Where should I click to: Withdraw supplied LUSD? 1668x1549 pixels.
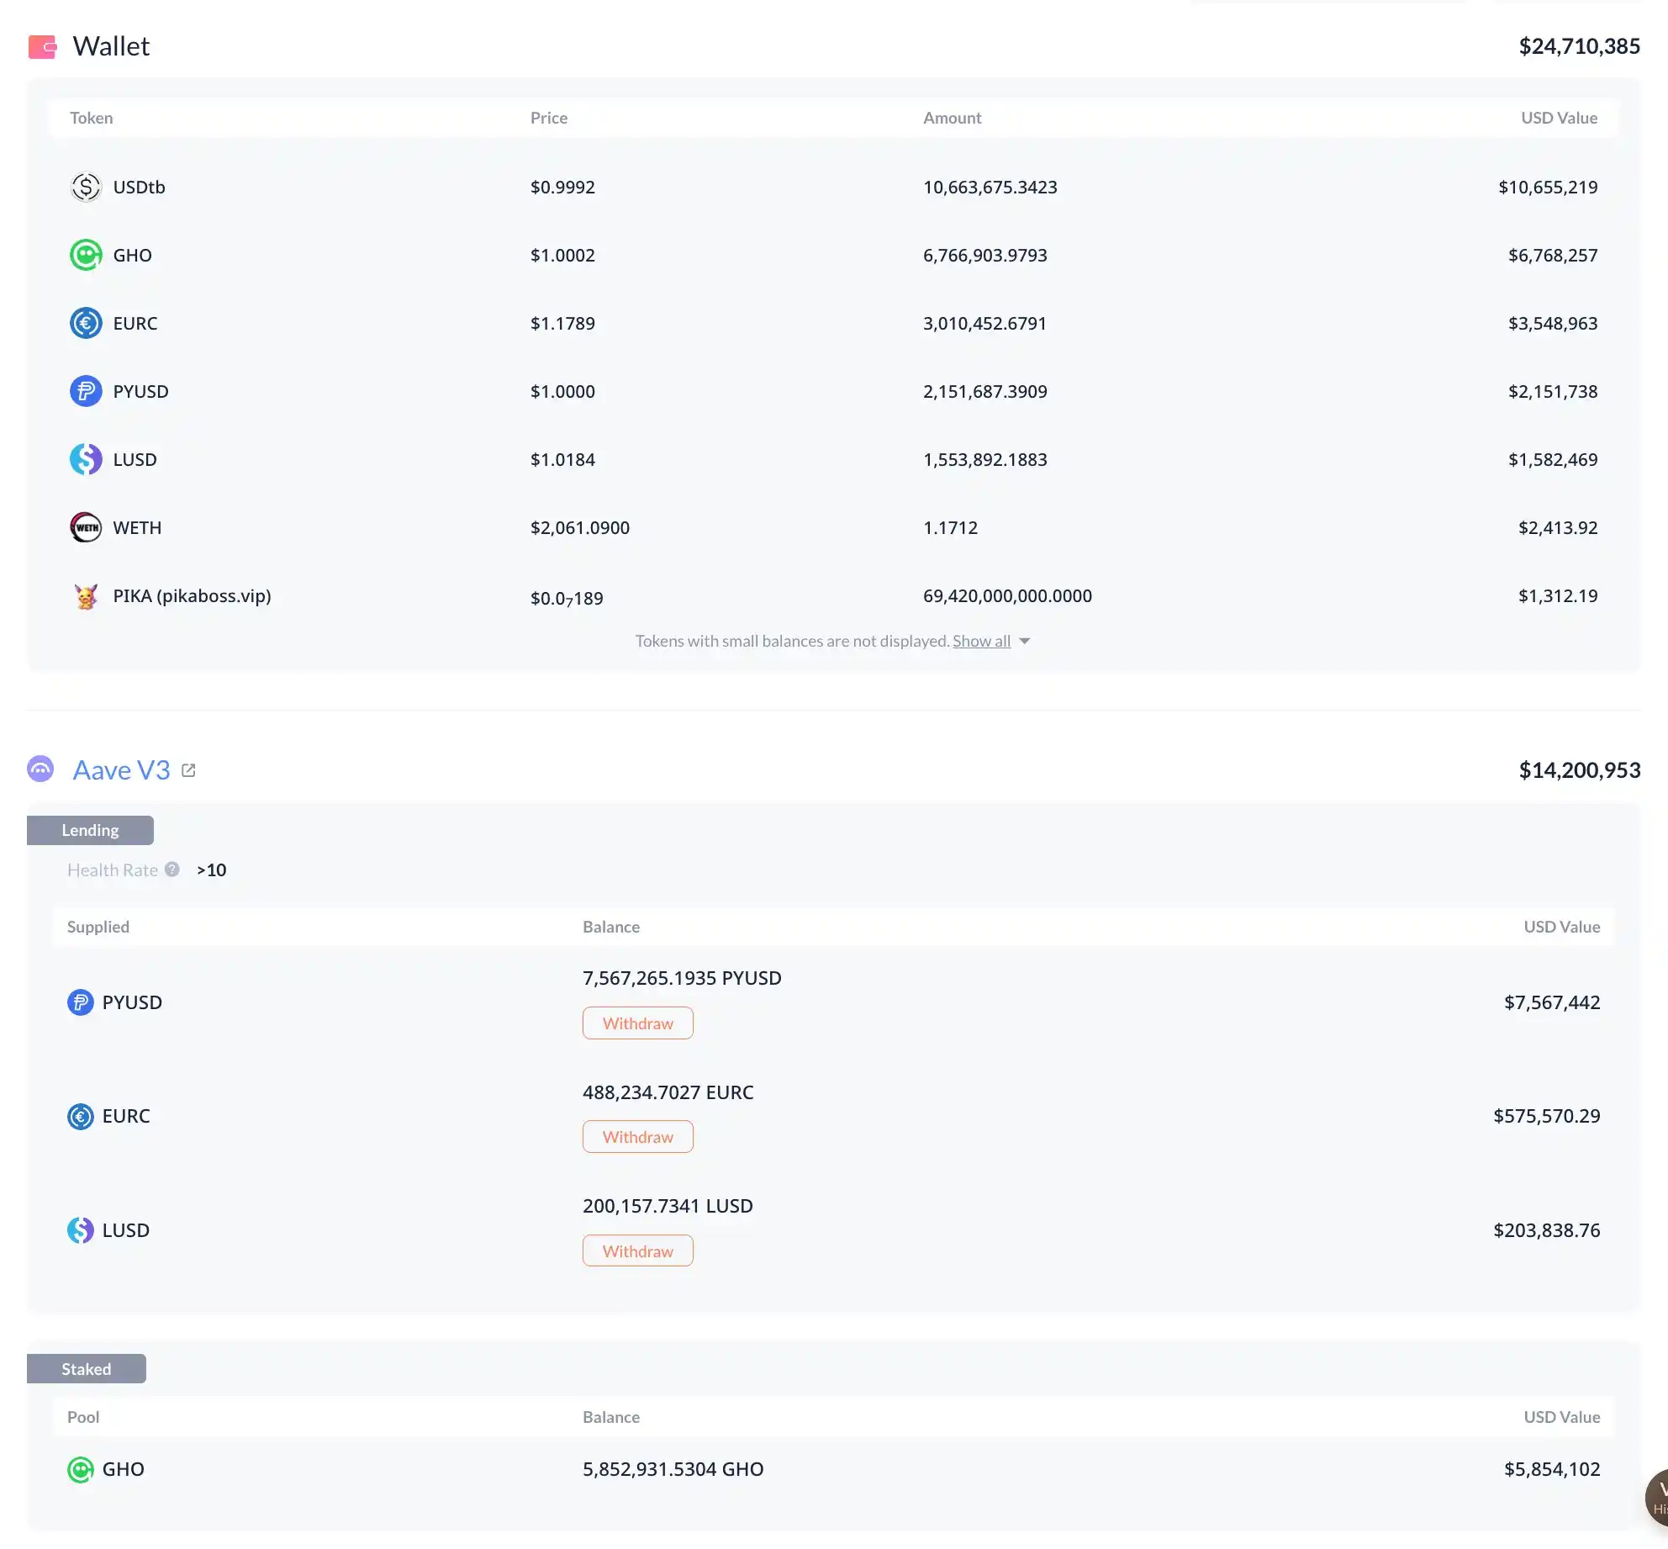637,1251
